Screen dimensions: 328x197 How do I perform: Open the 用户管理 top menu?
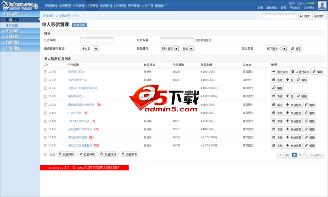tap(133, 6)
